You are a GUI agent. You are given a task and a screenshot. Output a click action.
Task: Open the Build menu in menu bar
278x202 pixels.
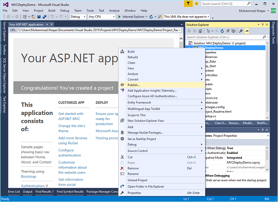[51, 10]
